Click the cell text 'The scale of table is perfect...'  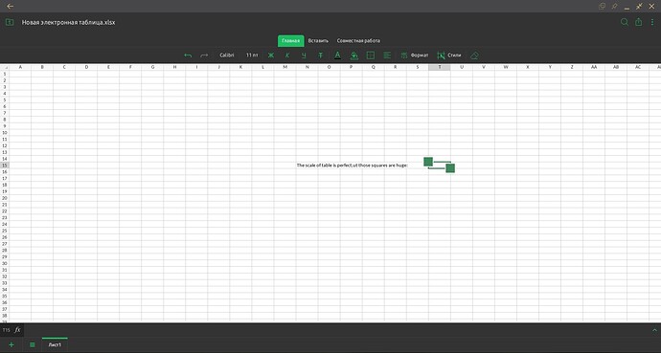[353, 165]
